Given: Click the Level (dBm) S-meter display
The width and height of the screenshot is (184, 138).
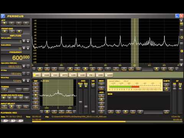Looking at the screenshot, I should click(135, 85).
